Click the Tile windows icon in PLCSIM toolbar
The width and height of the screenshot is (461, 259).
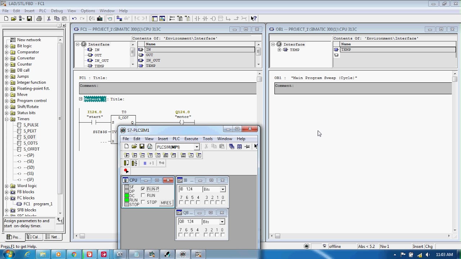(239, 147)
